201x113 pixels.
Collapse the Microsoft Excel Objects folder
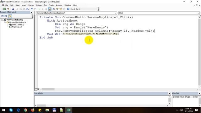(x=5, y=22)
